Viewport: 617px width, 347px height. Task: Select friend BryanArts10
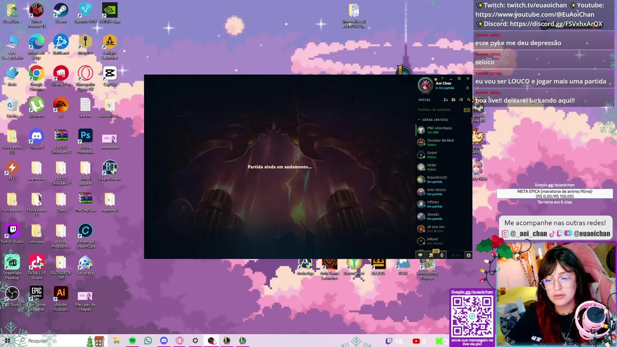pyautogui.click(x=443, y=179)
